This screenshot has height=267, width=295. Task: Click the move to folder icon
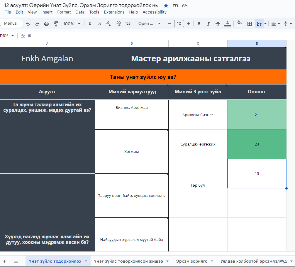175,6
